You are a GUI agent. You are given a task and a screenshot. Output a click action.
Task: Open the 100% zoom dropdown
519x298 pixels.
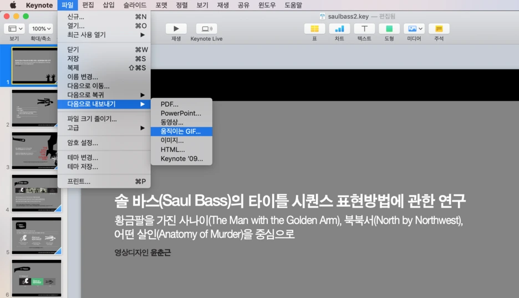point(40,29)
